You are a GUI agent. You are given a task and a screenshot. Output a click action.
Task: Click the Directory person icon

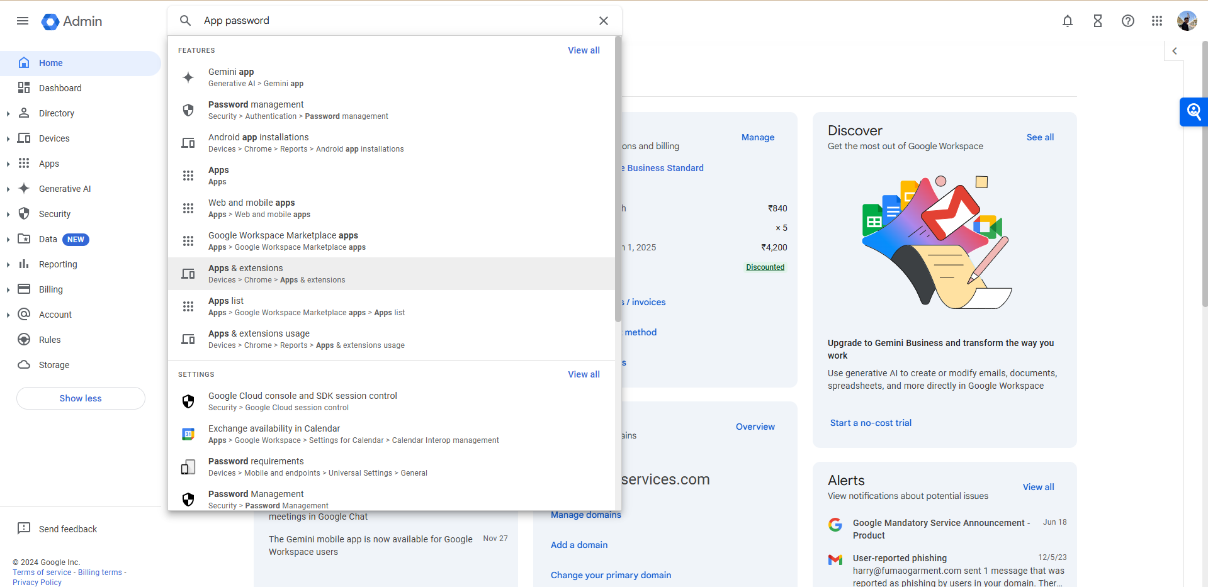pos(24,113)
